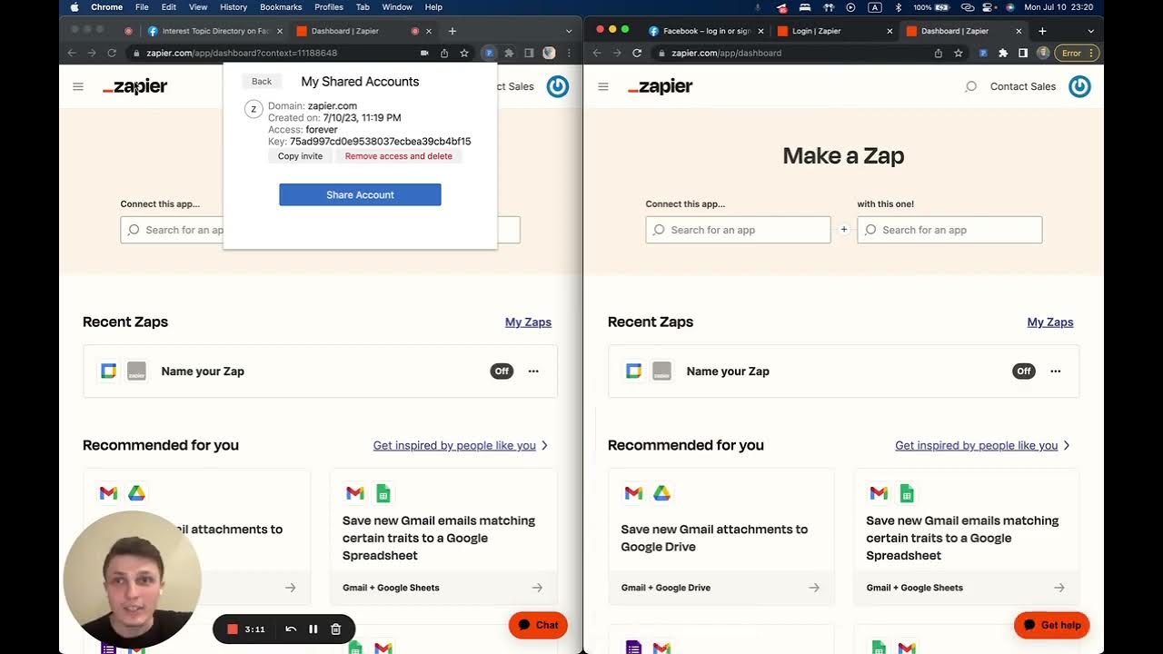Image resolution: width=1163 pixels, height=654 pixels.
Task: Reload page in left Chrome window
Action: click(x=112, y=53)
